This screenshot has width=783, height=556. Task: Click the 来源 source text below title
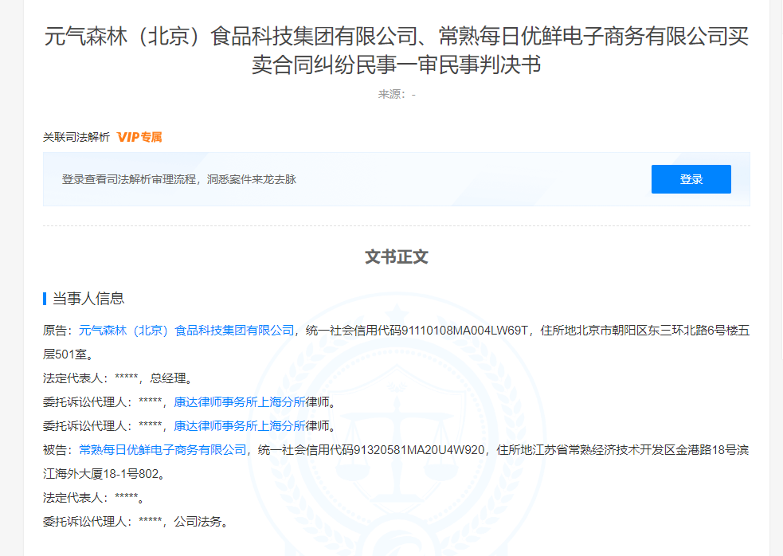click(x=396, y=94)
